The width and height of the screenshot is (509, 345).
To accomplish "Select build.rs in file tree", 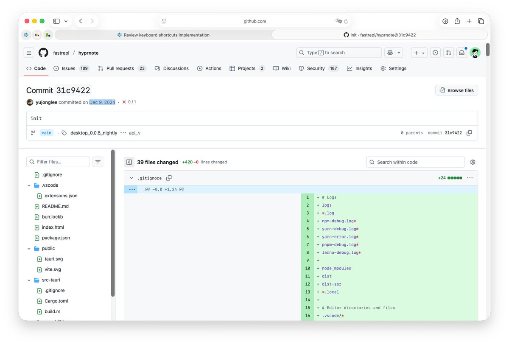I will [x=53, y=312].
